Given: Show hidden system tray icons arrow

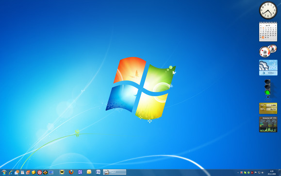Looking at the screenshot, I should click(238, 173).
